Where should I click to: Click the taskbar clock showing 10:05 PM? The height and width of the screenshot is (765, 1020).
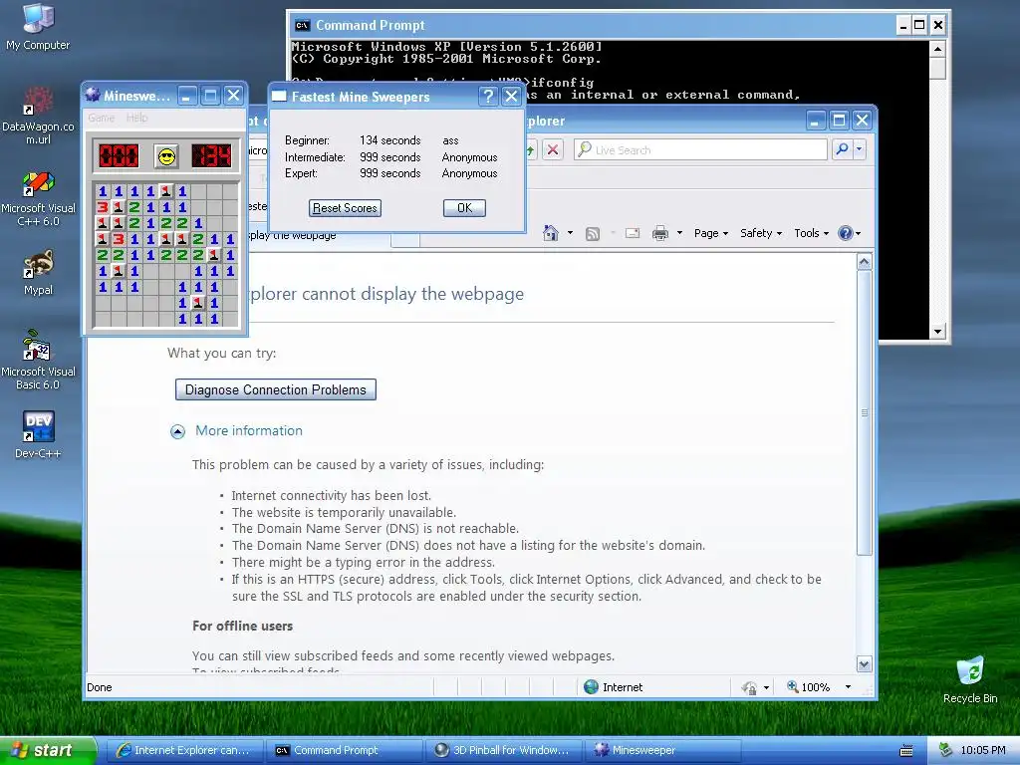pyautogui.click(x=983, y=750)
